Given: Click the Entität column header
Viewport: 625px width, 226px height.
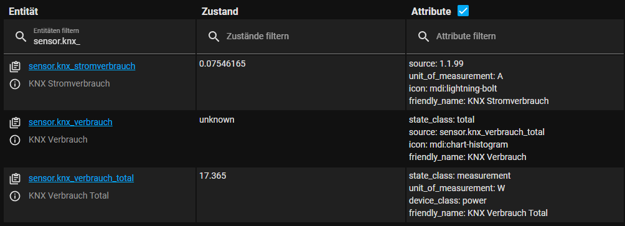Looking at the screenshot, I should click(24, 12).
